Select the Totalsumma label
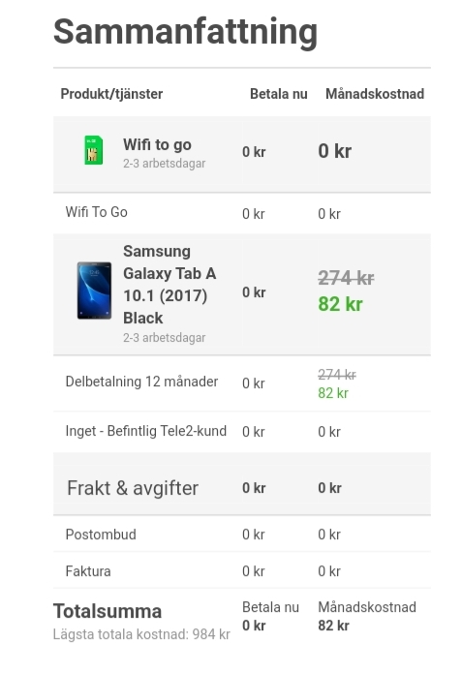The width and height of the screenshot is (462, 673). point(108,611)
